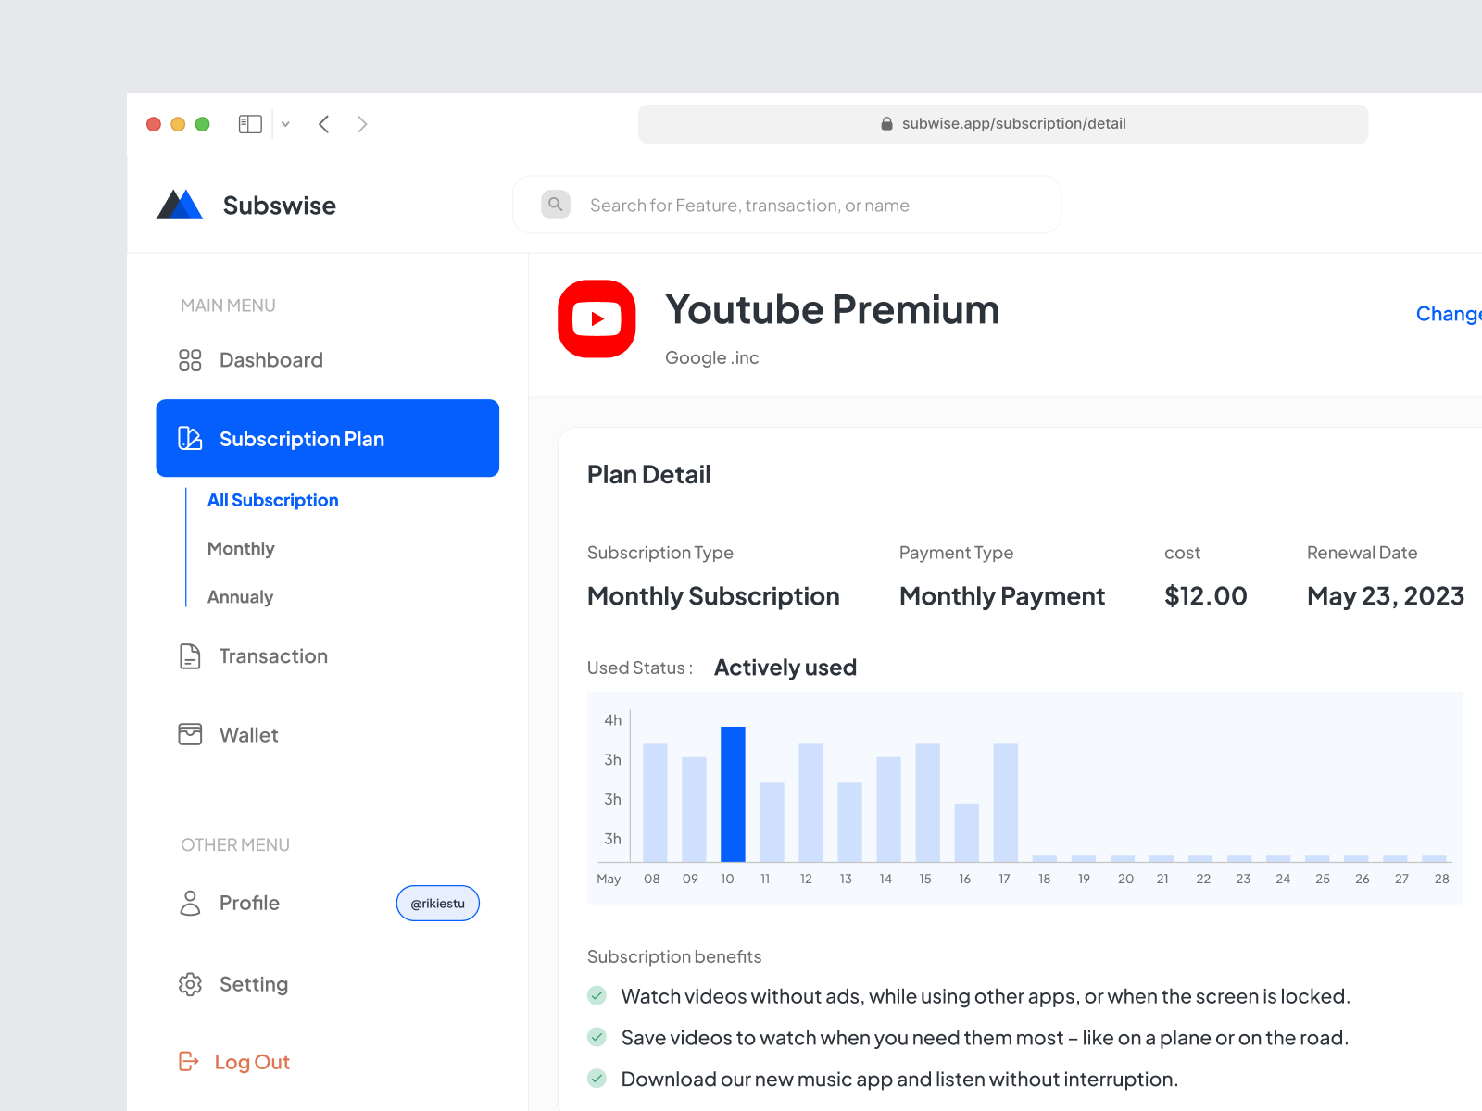Click the Wallet icon in sidebar
Viewport: 1482px width, 1111px height.
point(190,734)
